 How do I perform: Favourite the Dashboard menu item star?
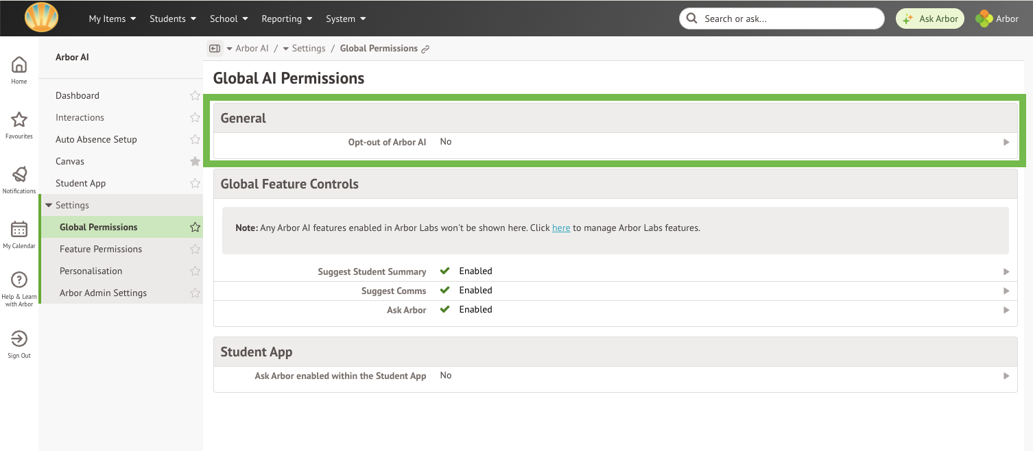coord(195,96)
